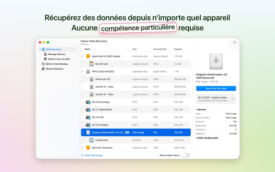Click the 7,74 GB capacity value
The width and height of the screenshot is (275, 172).
point(178,56)
